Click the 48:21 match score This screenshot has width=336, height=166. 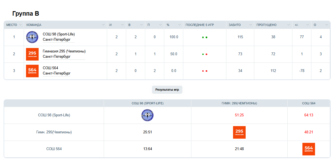pos(309,132)
